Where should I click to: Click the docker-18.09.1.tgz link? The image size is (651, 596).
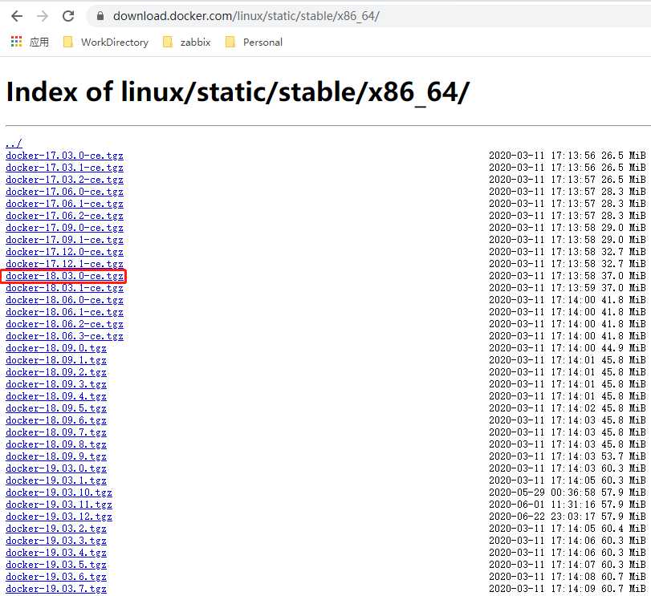(56, 360)
